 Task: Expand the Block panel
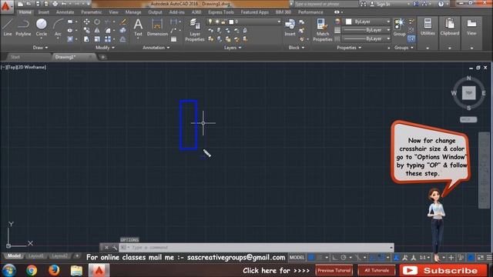pyautogui.click(x=297, y=48)
